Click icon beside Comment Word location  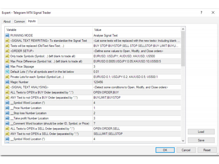[7, 123]
